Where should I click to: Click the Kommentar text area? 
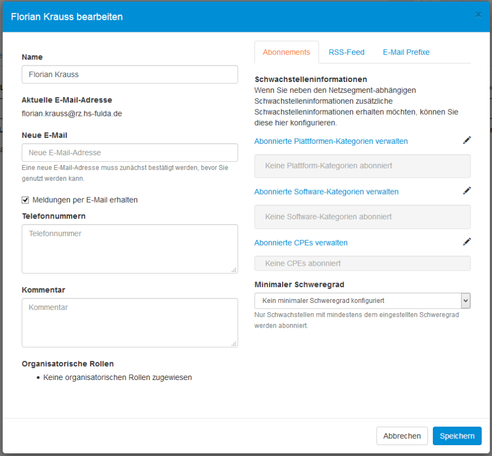coord(130,323)
